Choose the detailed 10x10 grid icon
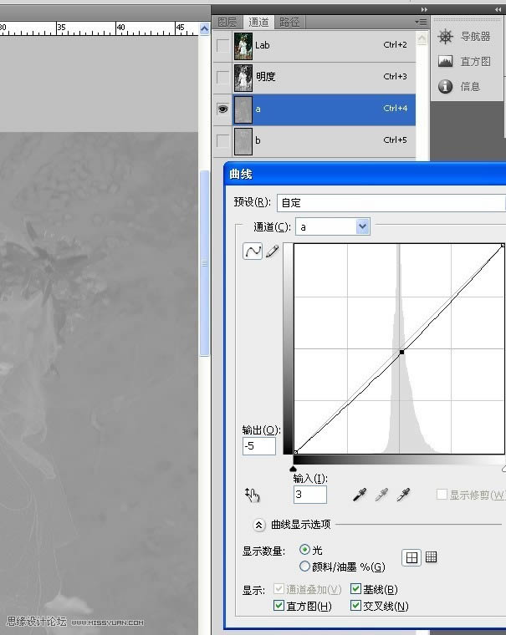The height and width of the screenshot is (635, 506). (431, 557)
